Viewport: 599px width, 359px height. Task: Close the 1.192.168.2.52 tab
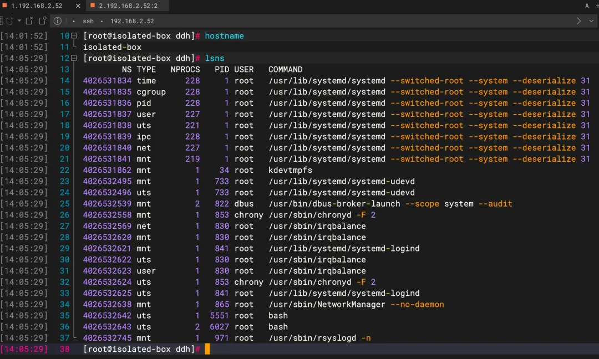tap(77, 6)
